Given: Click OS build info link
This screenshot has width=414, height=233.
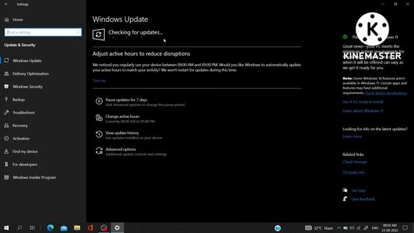Looking at the screenshot, I should 354,172.
